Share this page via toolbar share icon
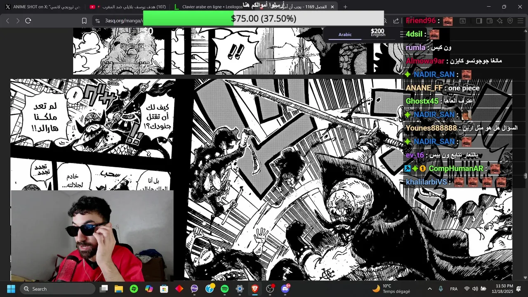The width and height of the screenshot is (528, 297). 396,21
